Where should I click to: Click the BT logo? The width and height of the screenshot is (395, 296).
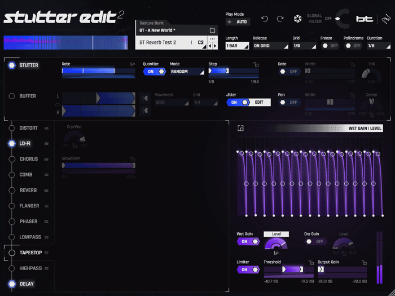pos(365,19)
